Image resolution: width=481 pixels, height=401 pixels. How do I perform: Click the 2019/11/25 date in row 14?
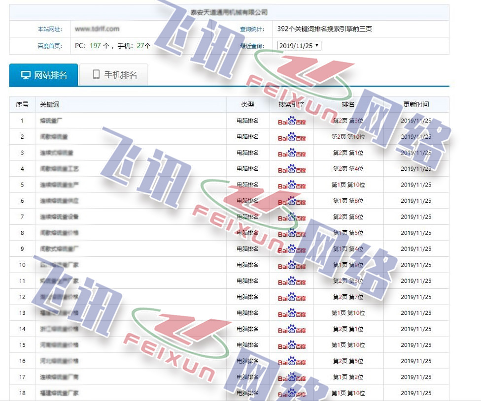coord(416,329)
